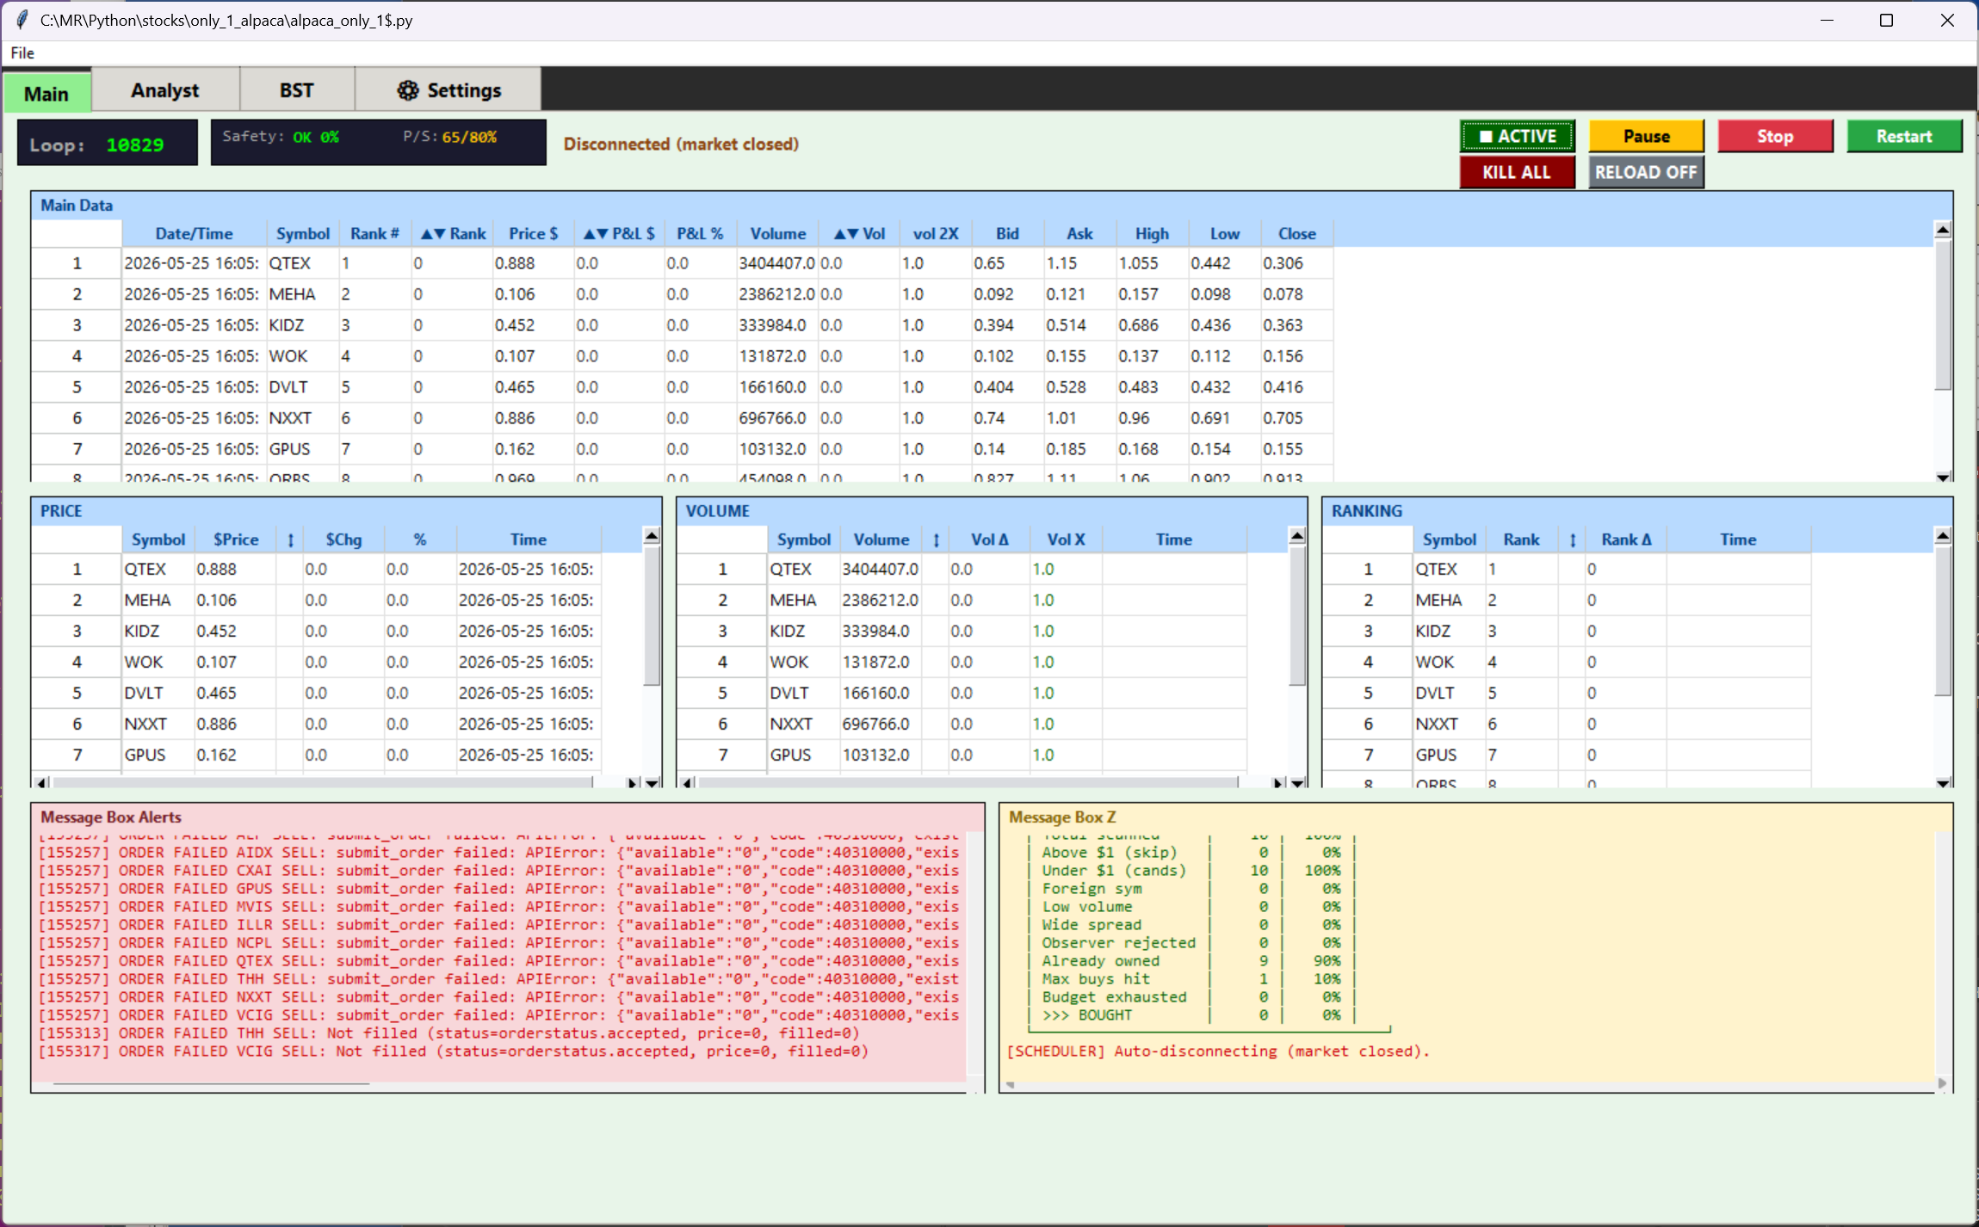Click VOLUME panel scroll up arrow
This screenshot has width=1979, height=1227.
tap(1297, 536)
